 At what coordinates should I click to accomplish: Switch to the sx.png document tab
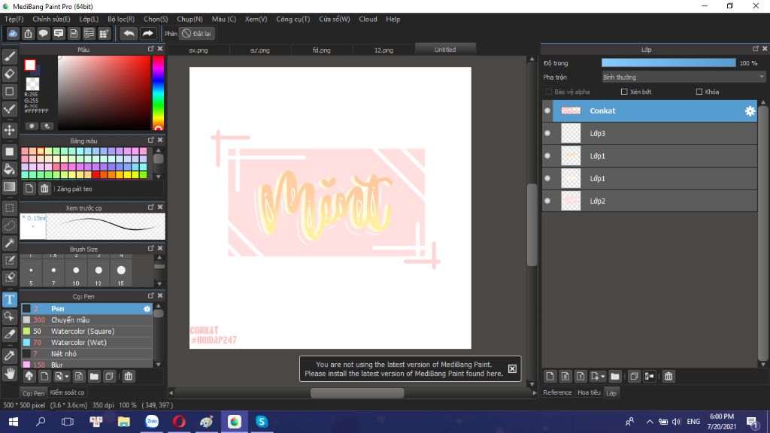(199, 50)
